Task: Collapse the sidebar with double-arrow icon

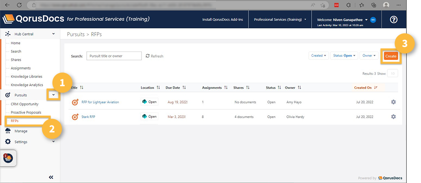Action: coord(51,177)
